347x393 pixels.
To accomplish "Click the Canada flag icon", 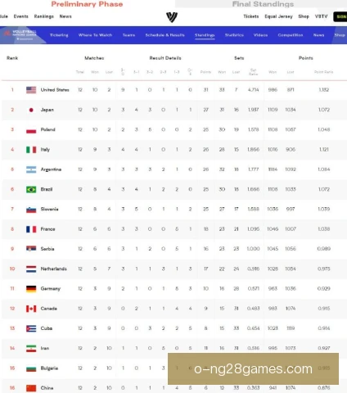I will [x=31, y=309].
